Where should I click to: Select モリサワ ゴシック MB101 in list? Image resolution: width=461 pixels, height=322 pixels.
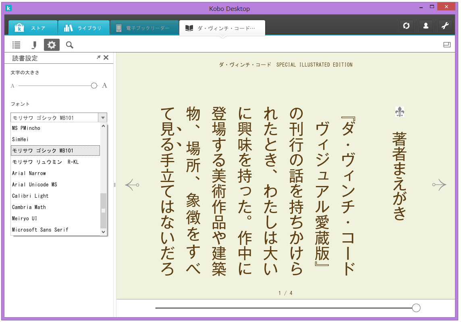point(55,151)
